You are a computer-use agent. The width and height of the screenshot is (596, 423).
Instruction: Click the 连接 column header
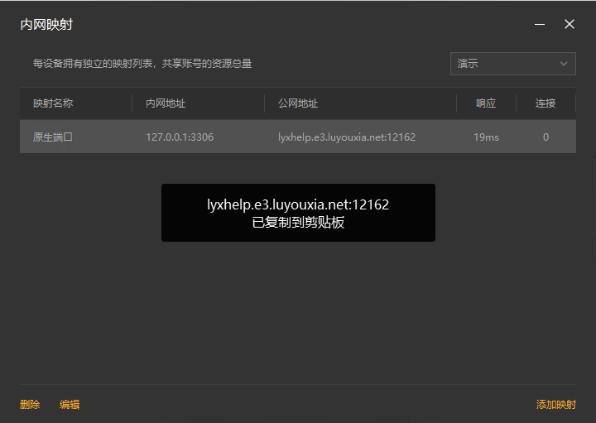546,103
